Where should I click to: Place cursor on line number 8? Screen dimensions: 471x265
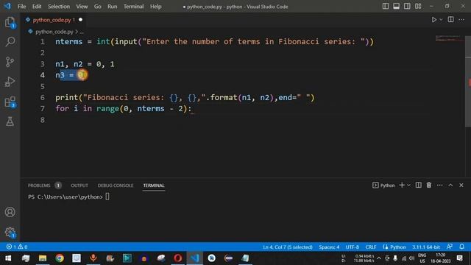(43, 120)
